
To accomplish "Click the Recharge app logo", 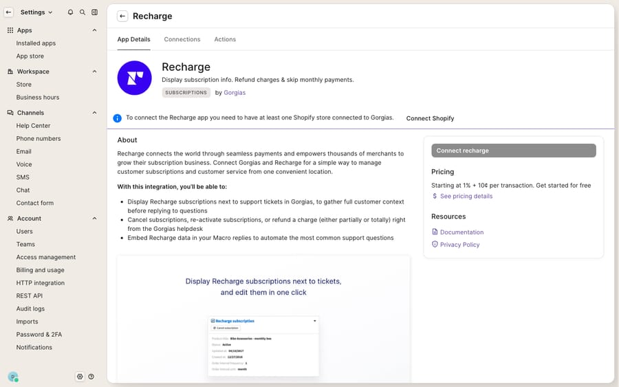I will (134, 78).
